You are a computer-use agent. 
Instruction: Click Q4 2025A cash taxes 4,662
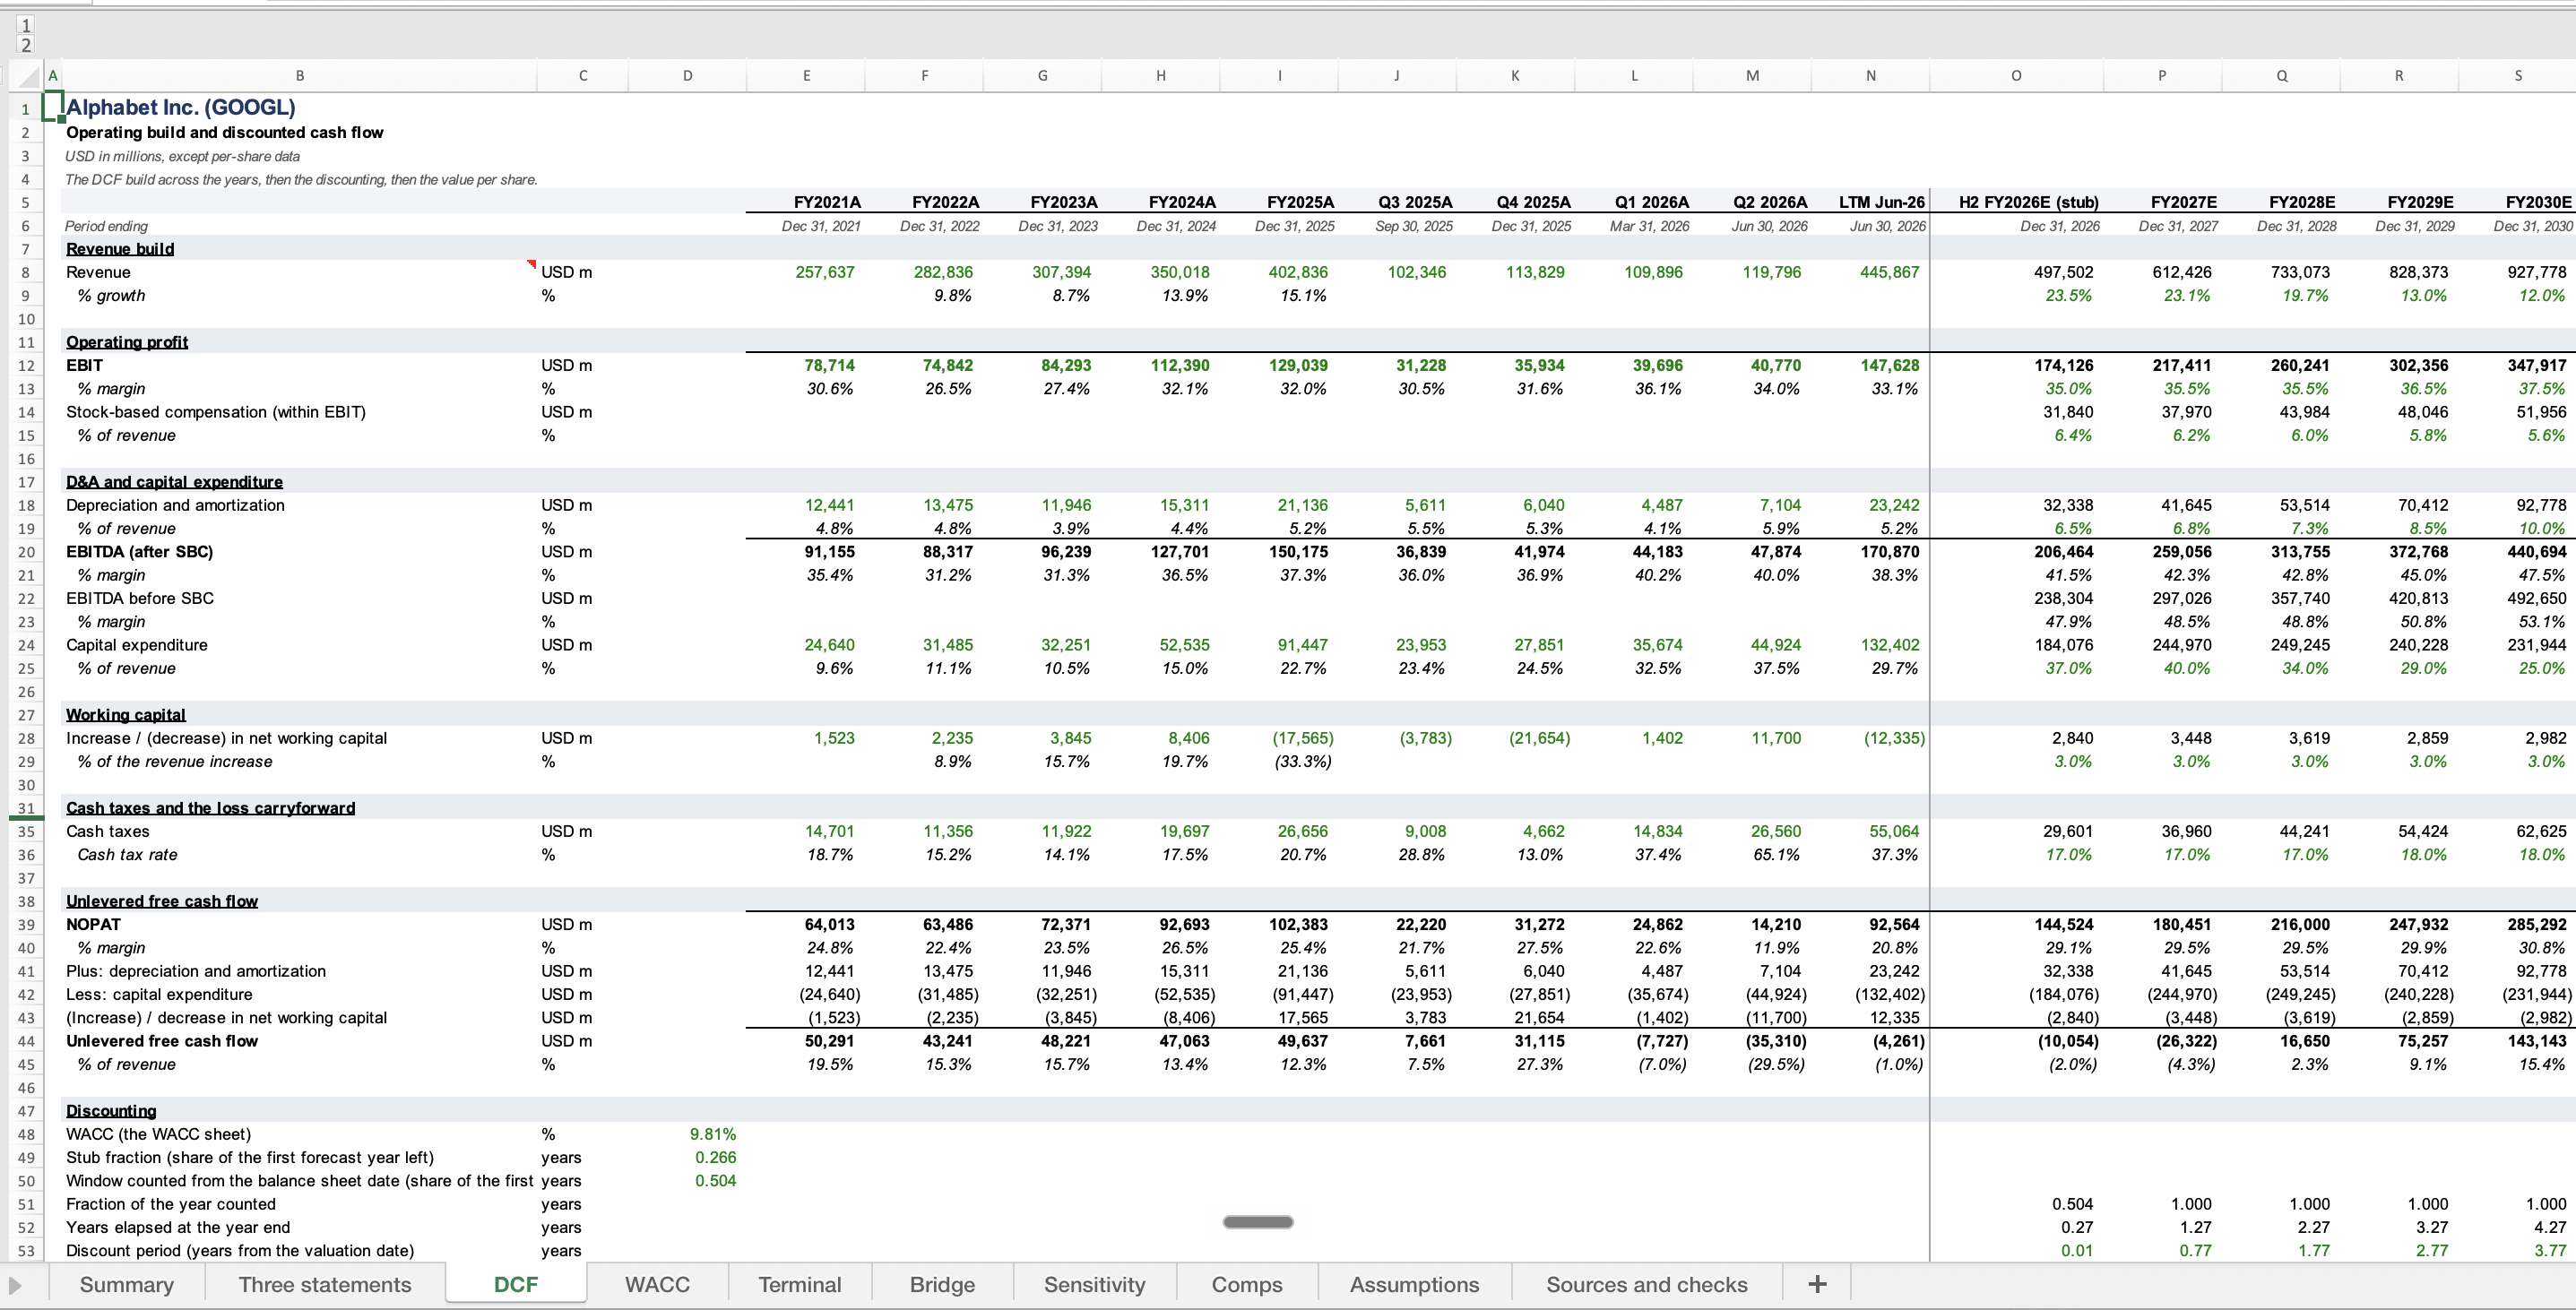1546,831
